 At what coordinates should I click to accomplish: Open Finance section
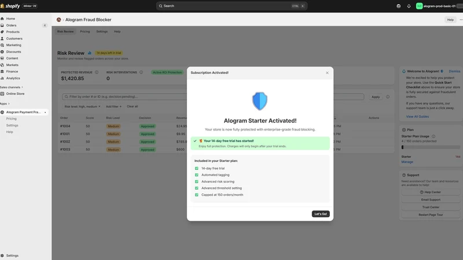pyautogui.click(x=12, y=72)
